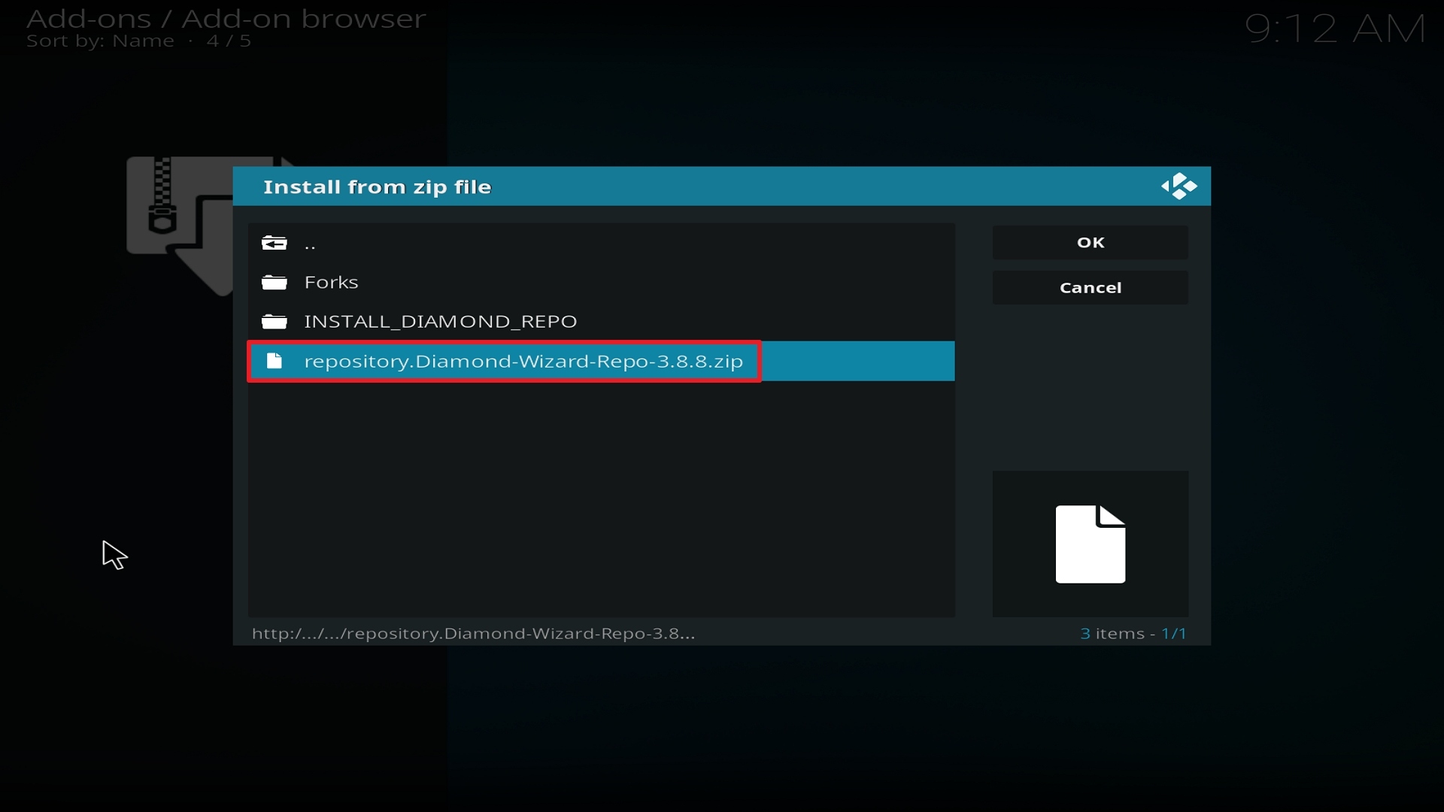This screenshot has width=1444, height=812.
Task: Click the large file preview thumbnail
Action: tap(1090, 544)
